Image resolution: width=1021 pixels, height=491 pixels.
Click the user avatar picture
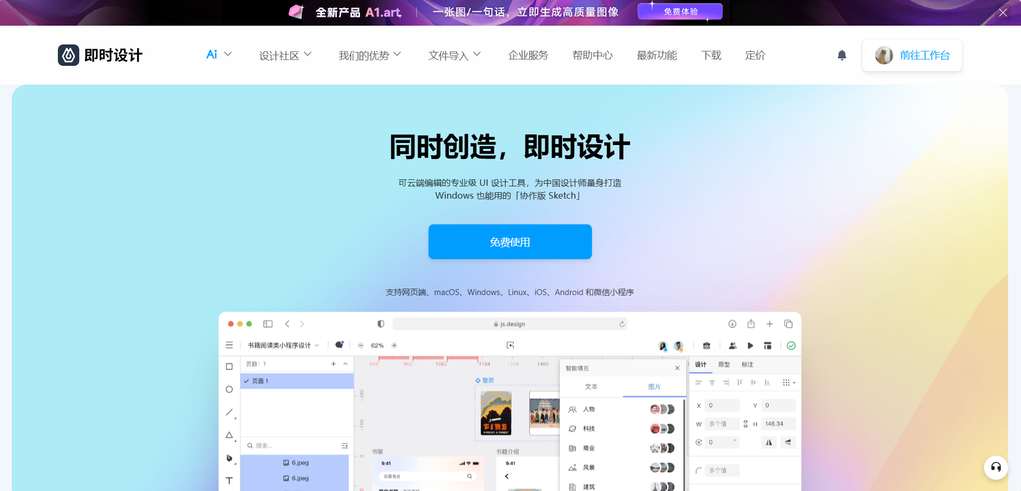(884, 55)
